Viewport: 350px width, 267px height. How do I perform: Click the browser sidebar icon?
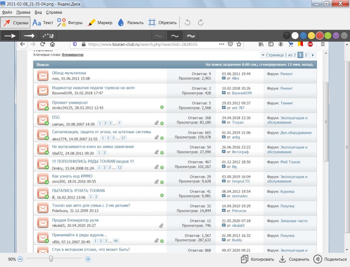(271, 44)
